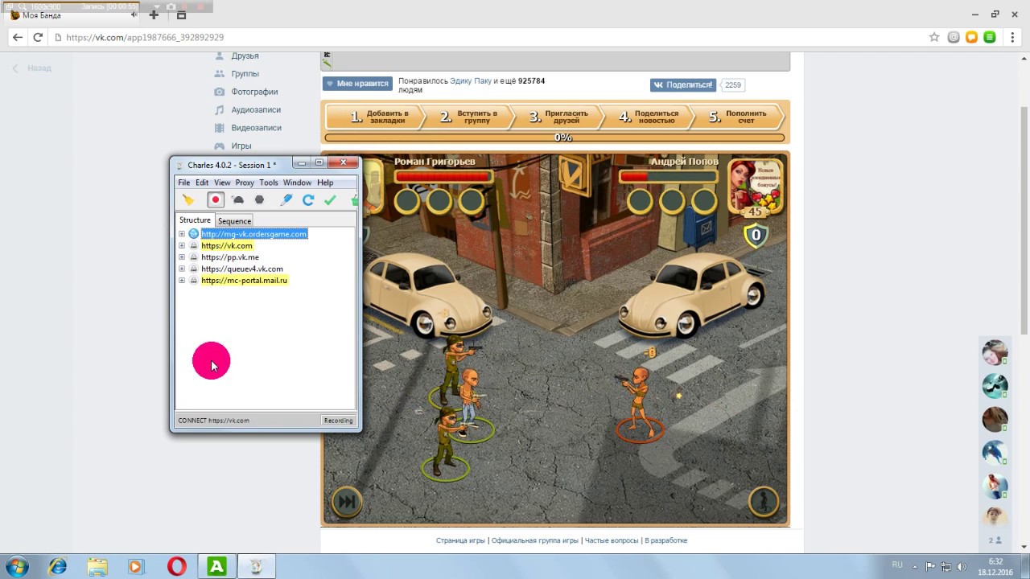Click the green Validate checkmark in Charles
Viewport: 1030px width, 579px height.
pos(329,200)
